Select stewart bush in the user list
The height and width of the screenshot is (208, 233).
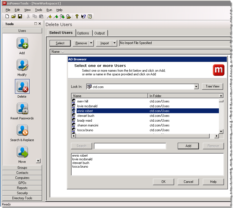[x=145, y=115]
